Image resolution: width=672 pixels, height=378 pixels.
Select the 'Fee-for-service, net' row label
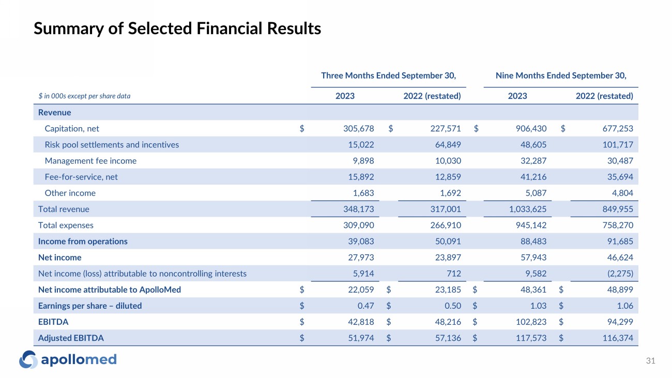(x=81, y=177)
